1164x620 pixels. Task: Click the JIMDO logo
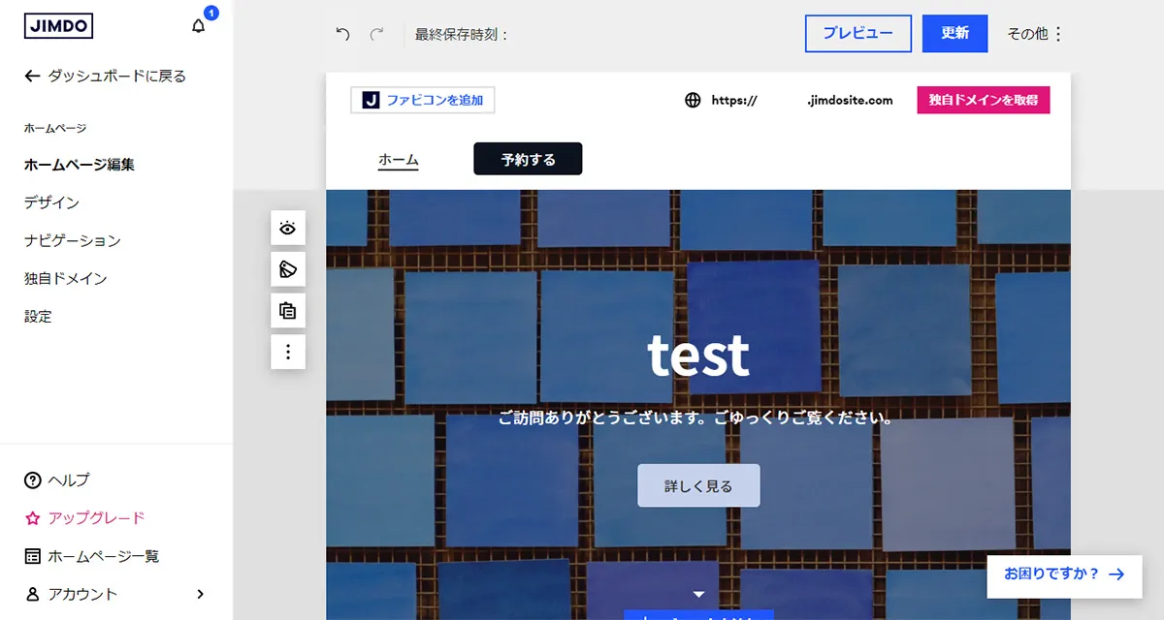[x=57, y=26]
